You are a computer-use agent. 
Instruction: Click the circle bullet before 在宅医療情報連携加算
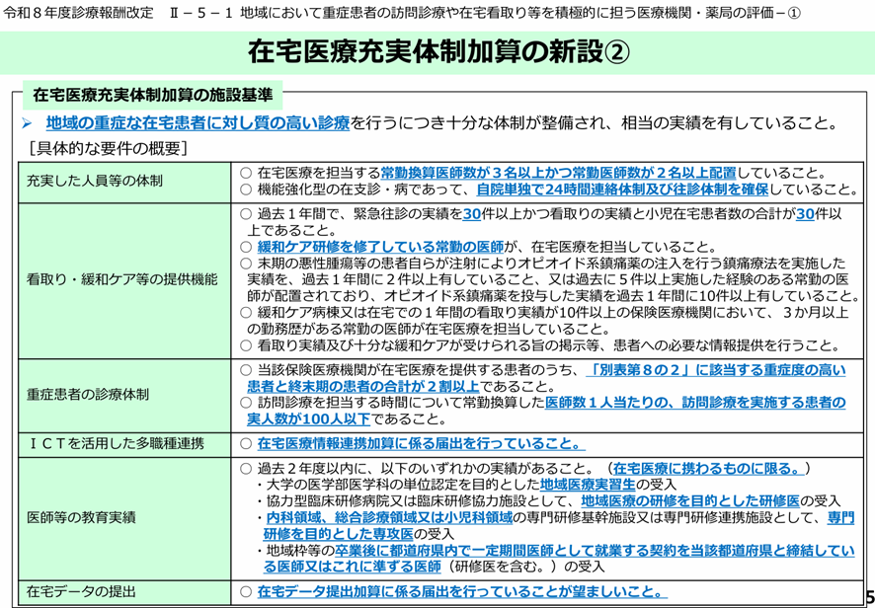click(x=246, y=444)
